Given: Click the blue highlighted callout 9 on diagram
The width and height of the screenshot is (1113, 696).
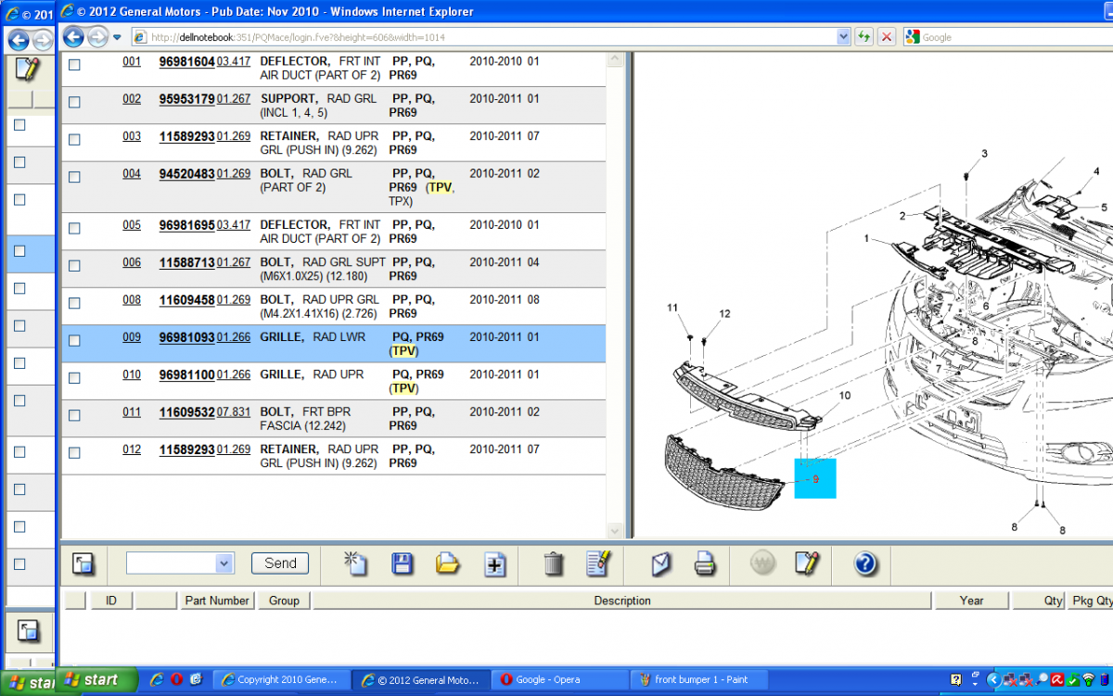Looking at the screenshot, I should (x=815, y=478).
